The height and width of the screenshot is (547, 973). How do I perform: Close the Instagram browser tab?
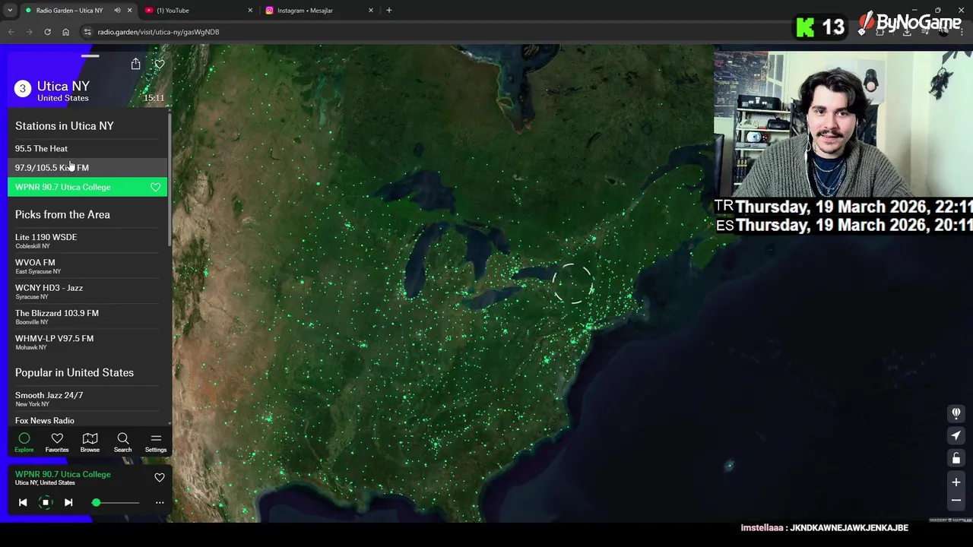pyautogui.click(x=371, y=11)
